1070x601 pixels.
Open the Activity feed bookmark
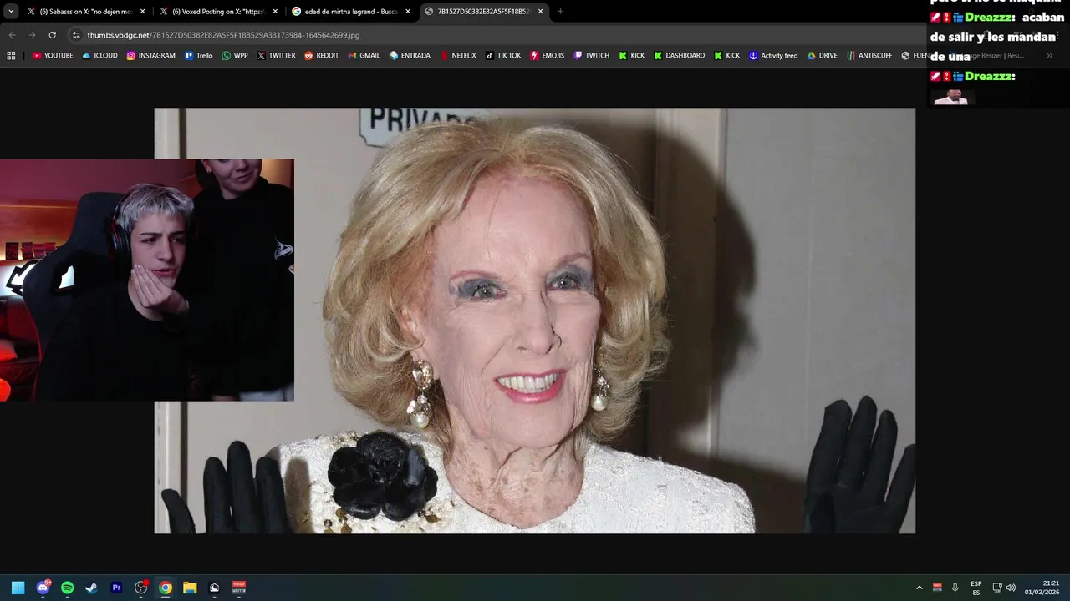[x=773, y=56]
